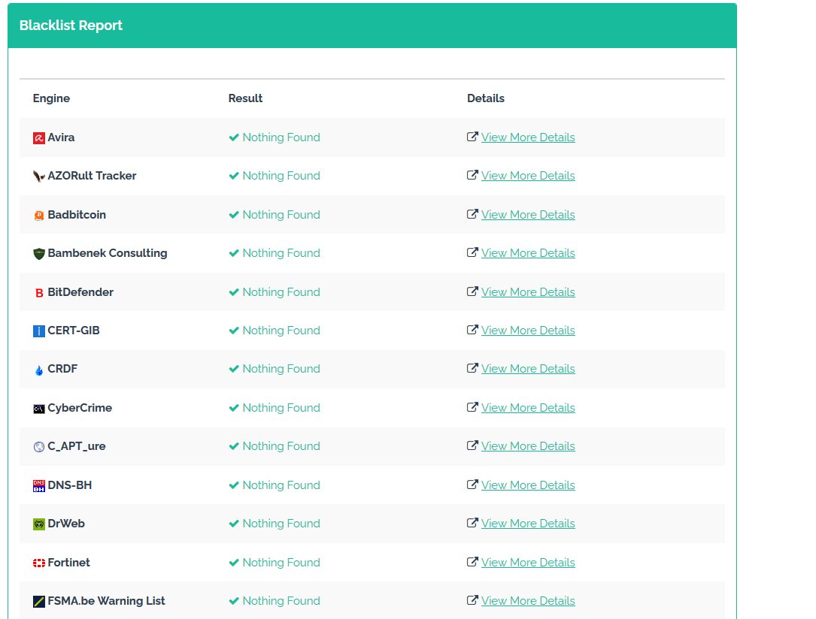The height and width of the screenshot is (619, 816).
Task: Click the DrWeb green spider icon
Action: point(39,524)
